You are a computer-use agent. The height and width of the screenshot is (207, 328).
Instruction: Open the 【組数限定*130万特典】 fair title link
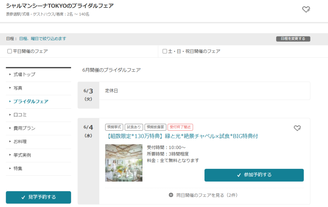(x=182, y=136)
